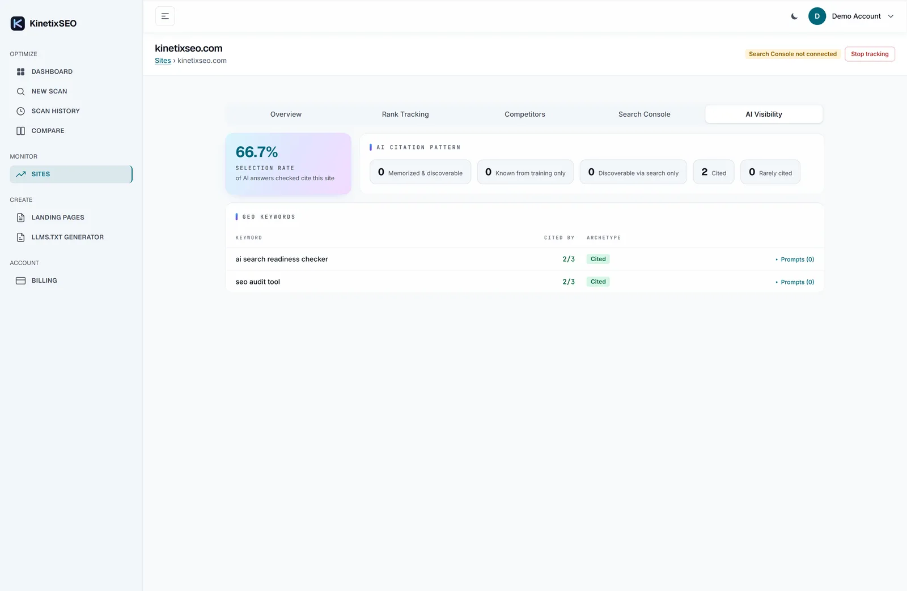The image size is (907, 591).
Task: Click the Search Console not connected badge
Action: 792,54
